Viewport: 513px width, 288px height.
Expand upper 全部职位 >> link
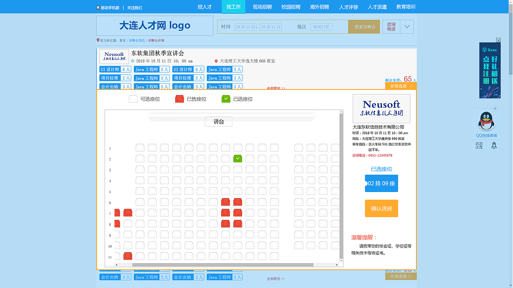(276, 88)
